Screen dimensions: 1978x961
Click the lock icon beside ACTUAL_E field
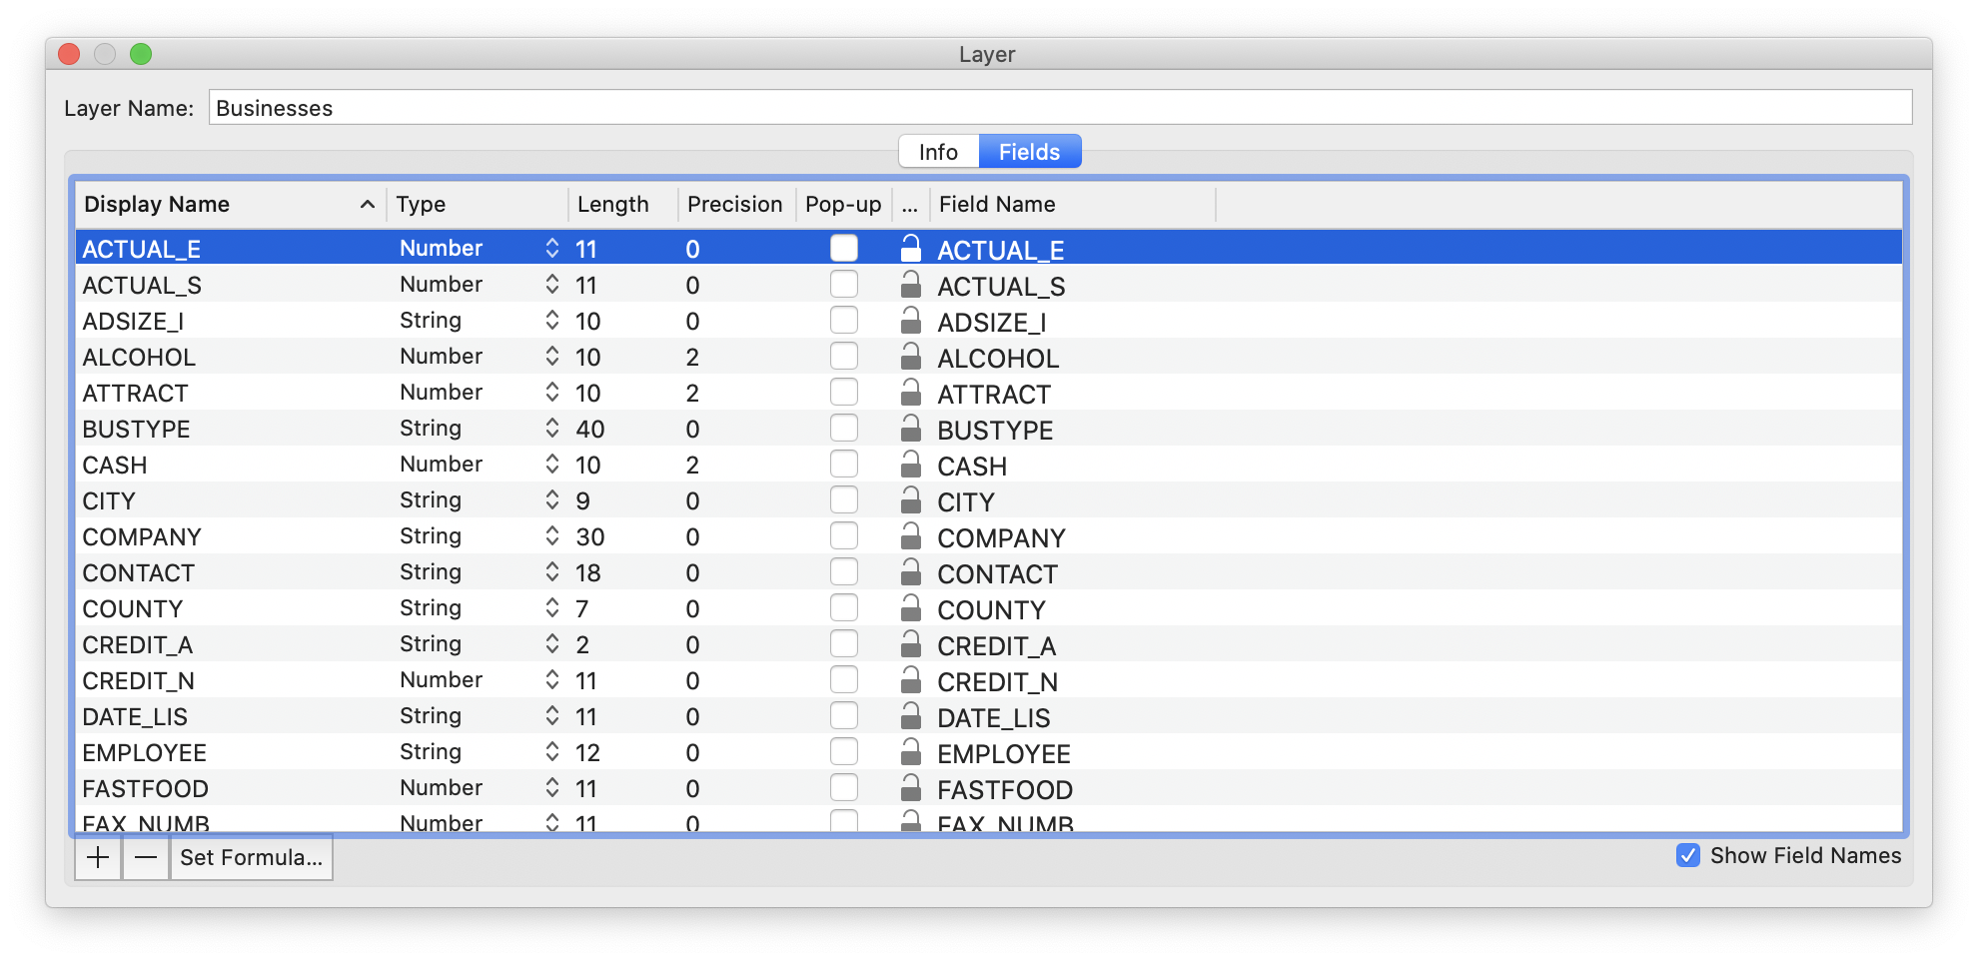pos(912,248)
